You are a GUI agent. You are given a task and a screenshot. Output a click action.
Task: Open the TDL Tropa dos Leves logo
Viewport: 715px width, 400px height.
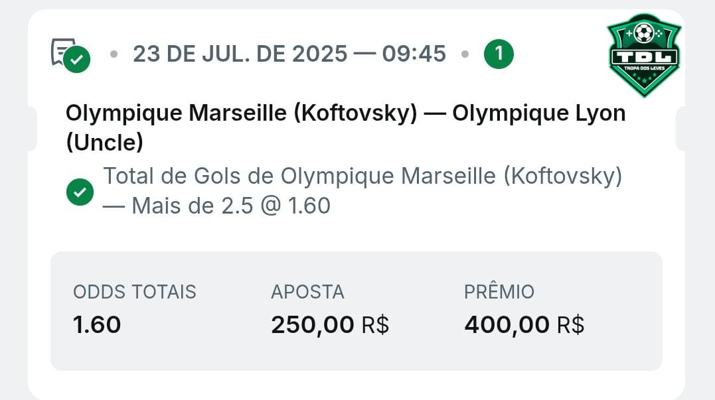click(643, 54)
